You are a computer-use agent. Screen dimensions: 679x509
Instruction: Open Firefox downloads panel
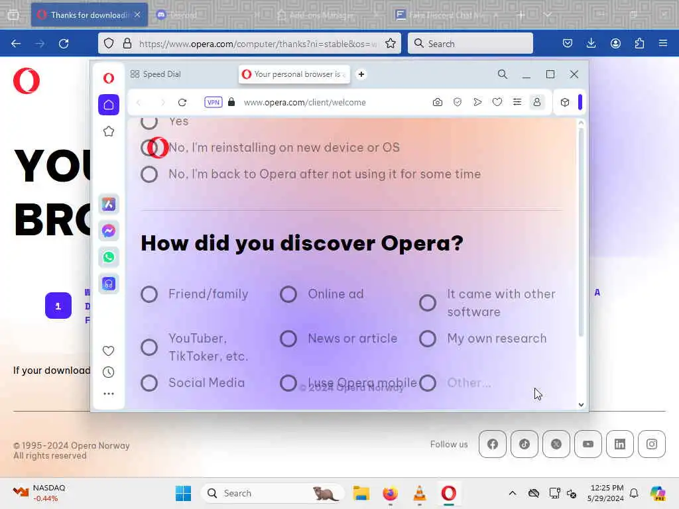tap(591, 44)
